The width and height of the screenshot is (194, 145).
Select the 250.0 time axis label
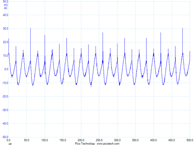(x=99, y=140)
